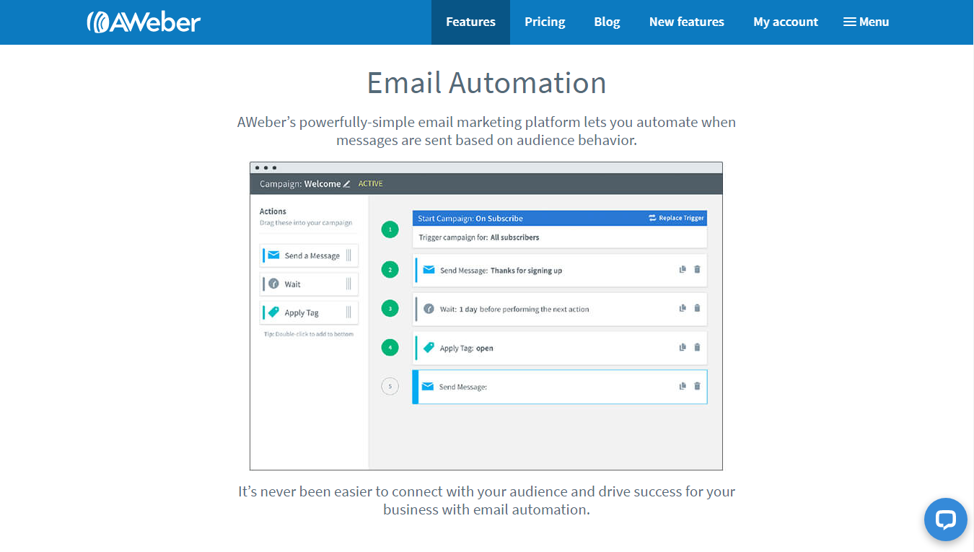The width and height of the screenshot is (974, 552).
Task: Click envelope icon of Thanks for signing up
Action: 429,270
